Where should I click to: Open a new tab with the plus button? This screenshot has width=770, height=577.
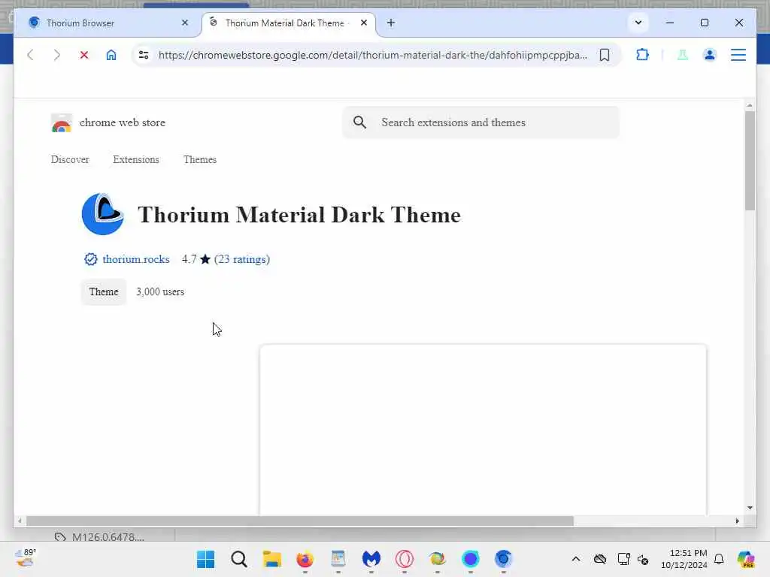[x=391, y=23]
